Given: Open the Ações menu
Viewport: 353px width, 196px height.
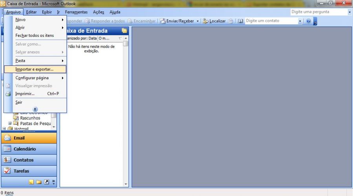Looking at the screenshot, I should point(99,12).
